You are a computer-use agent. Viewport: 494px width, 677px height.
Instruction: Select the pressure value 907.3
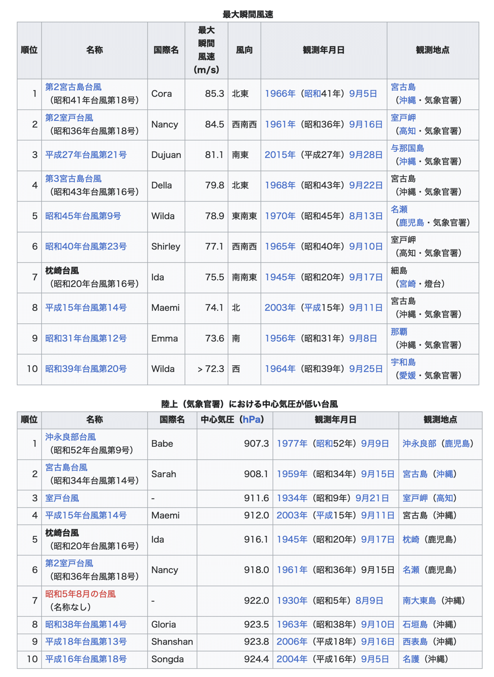tap(256, 444)
